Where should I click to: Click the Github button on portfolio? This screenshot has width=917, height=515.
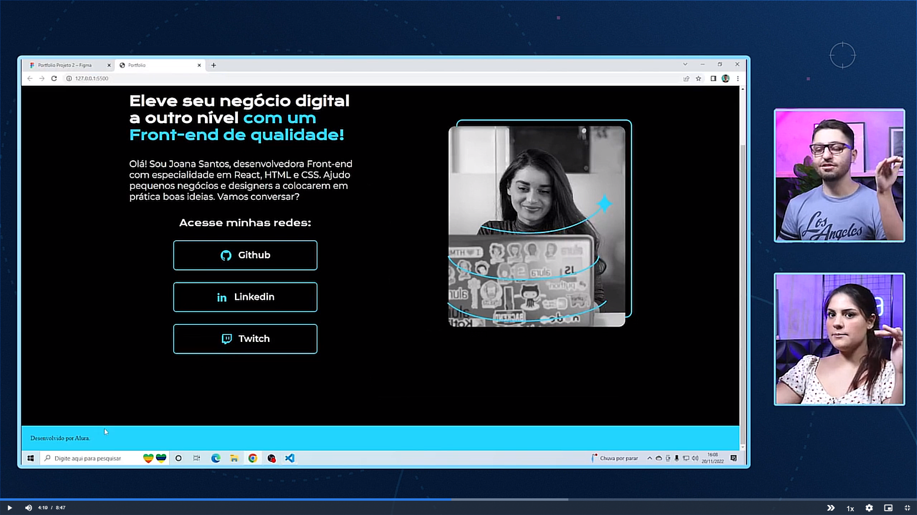pyautogui.click(x=245, y=255)
